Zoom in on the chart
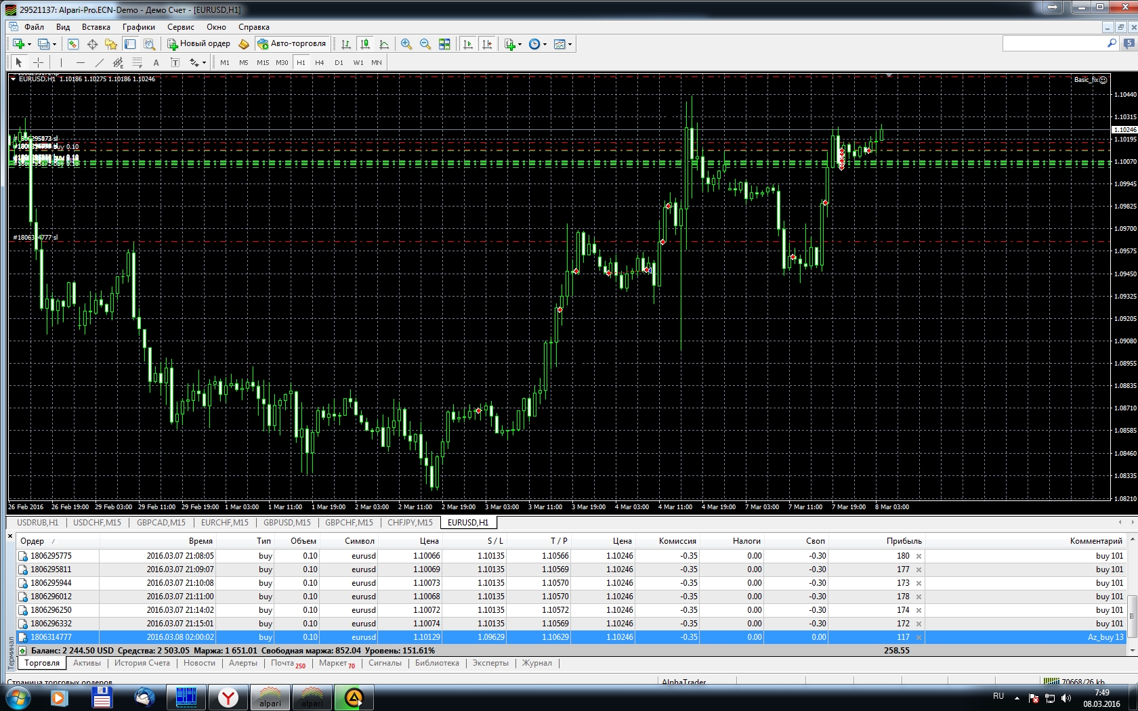1138x711 pixels. tap(406, 44)
